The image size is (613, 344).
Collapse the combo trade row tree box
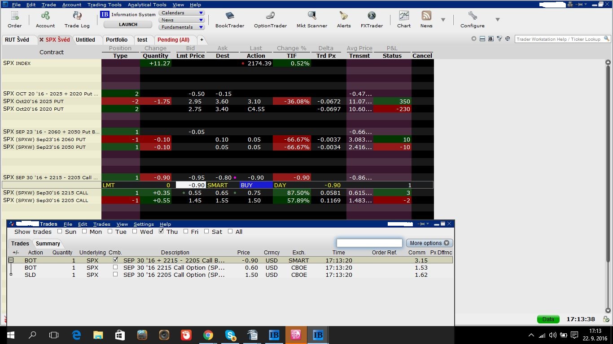click(11, 260)
